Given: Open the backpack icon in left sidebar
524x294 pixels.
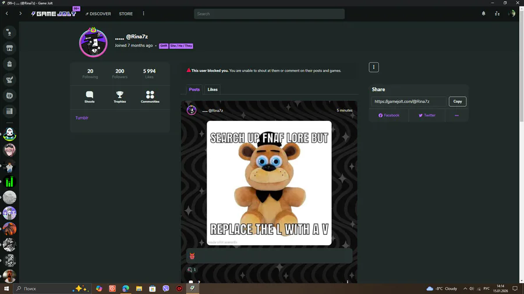Looking at the screenshot, I should (9, 64).
